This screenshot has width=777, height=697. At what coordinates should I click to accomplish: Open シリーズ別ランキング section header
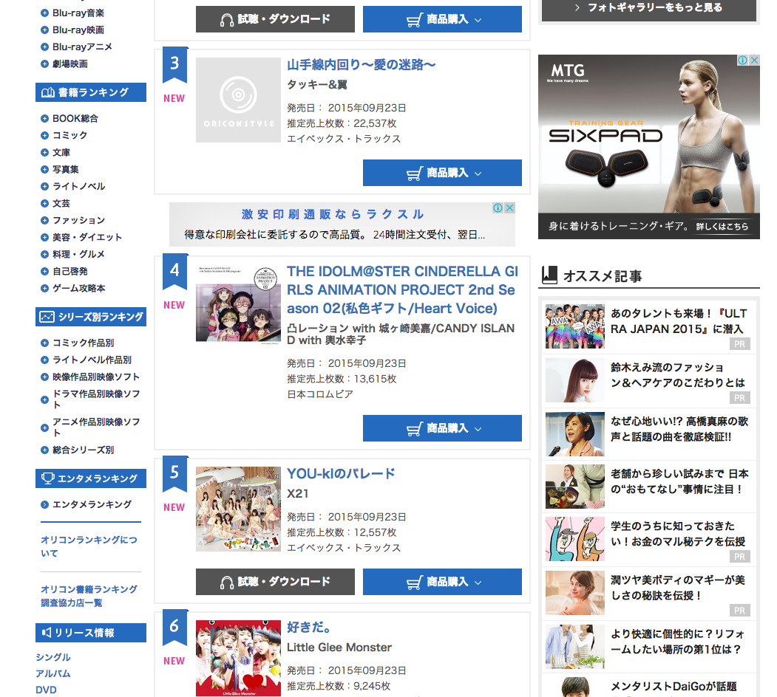[91, 317]
